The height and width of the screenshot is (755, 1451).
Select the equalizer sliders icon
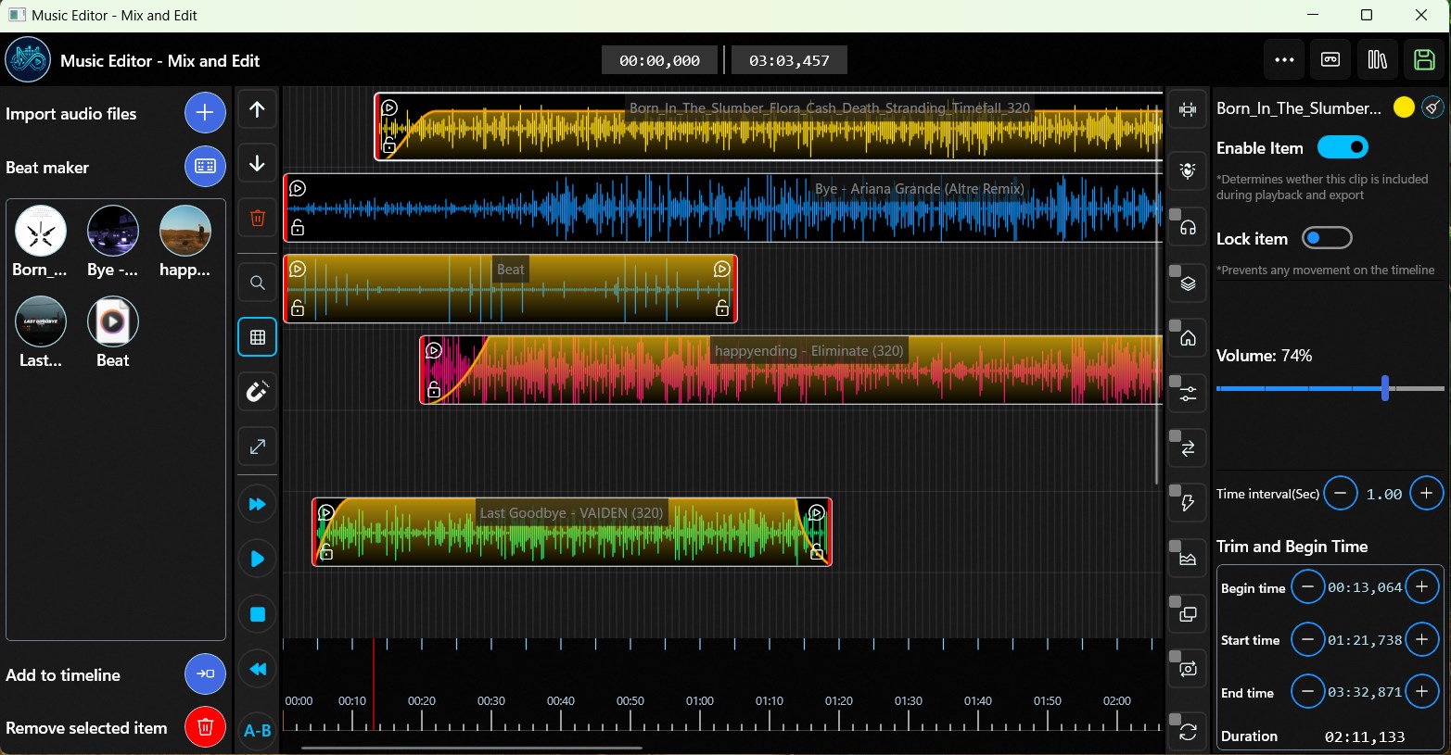click(x=1187, y=392)
